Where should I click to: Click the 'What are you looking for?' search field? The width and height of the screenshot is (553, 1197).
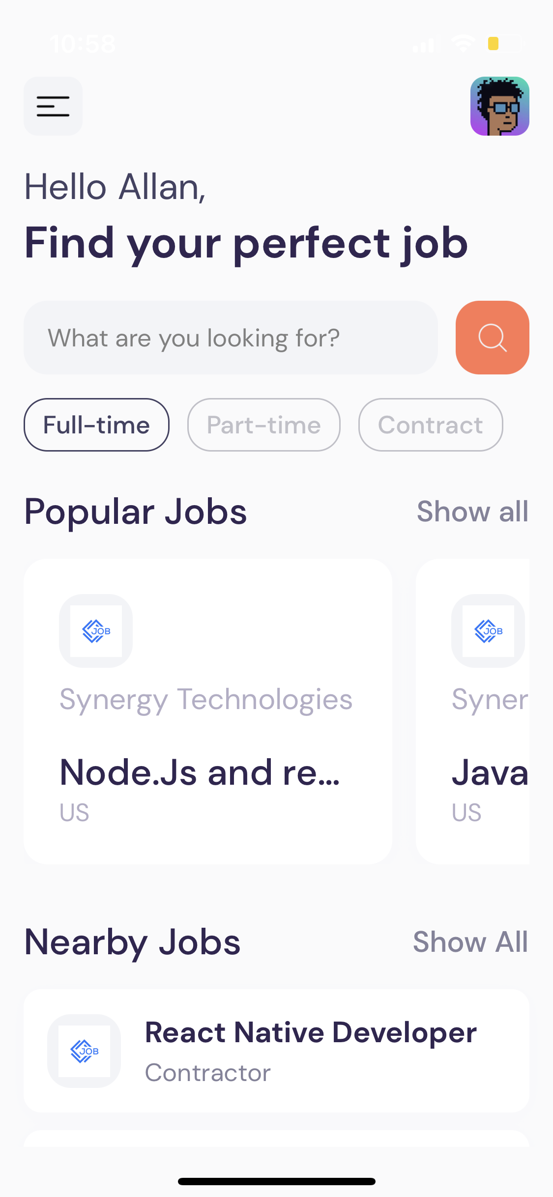pyautogui.click(x=231, y=337)
